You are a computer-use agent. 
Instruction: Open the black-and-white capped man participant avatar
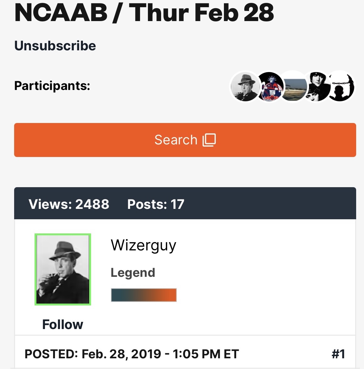[317, 87]
